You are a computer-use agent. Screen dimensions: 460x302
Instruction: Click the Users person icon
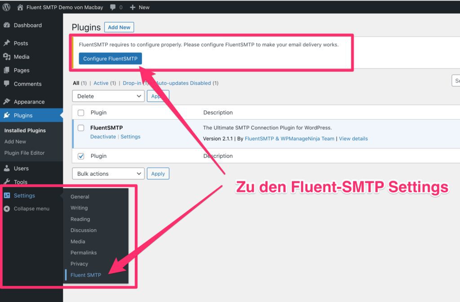pyautogui.click(x=7, y=168)
